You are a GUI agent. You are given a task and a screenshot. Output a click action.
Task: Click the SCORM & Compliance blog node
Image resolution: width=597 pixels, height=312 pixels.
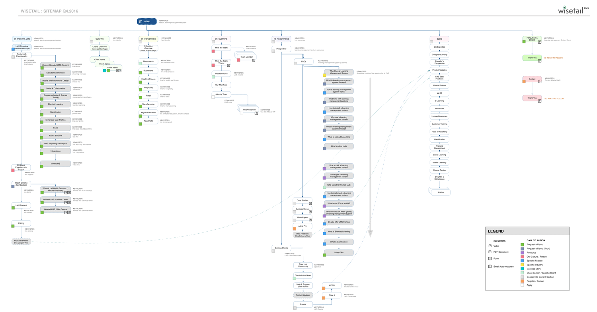[439, 178]
